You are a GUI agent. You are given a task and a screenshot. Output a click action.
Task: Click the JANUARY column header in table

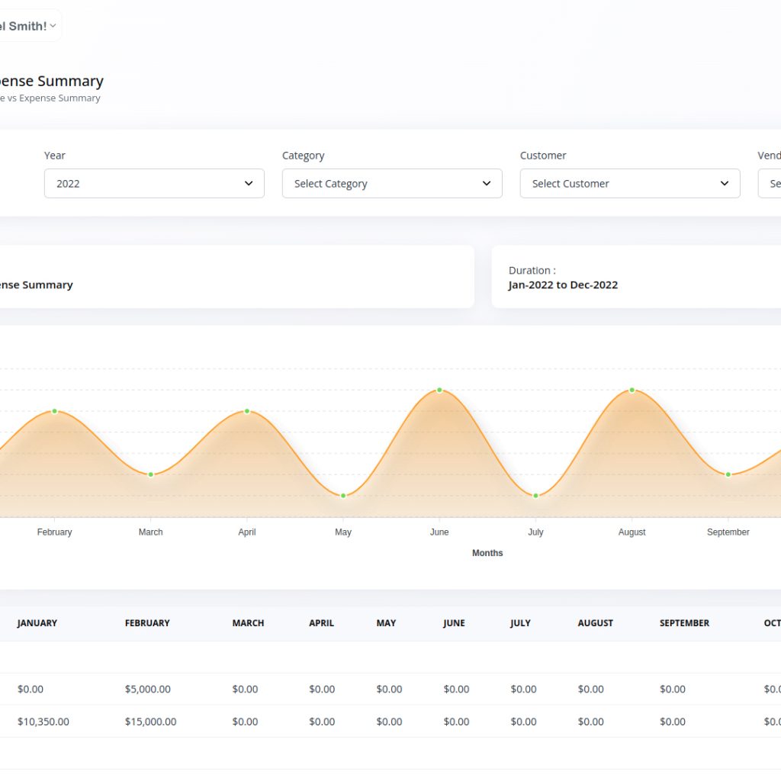click(37, 623)
